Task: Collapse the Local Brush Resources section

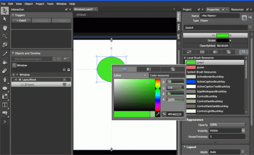Action: 185,58
